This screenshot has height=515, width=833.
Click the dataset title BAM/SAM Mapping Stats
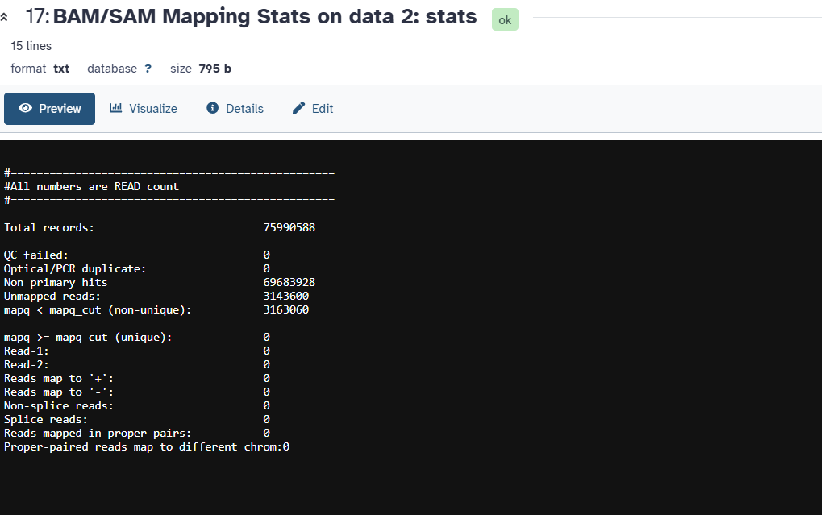point(264,16)
